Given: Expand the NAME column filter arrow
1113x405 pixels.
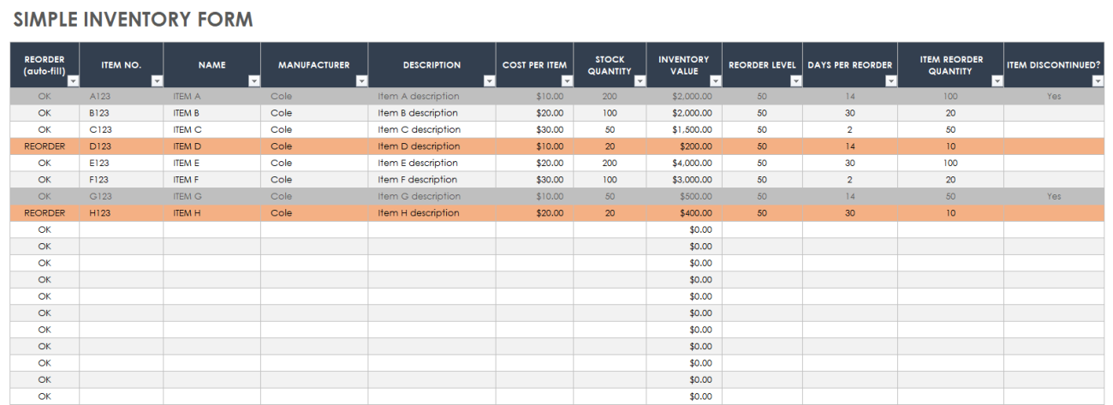Looking at the screenshot, I should [253, 81].
